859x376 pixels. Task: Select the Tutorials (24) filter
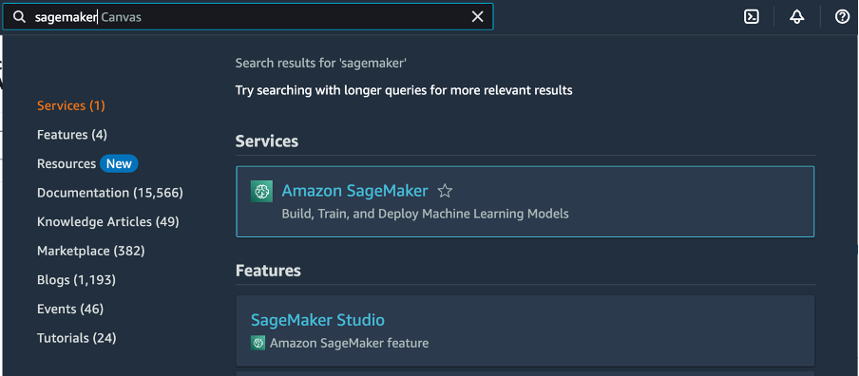click(77, 338)
